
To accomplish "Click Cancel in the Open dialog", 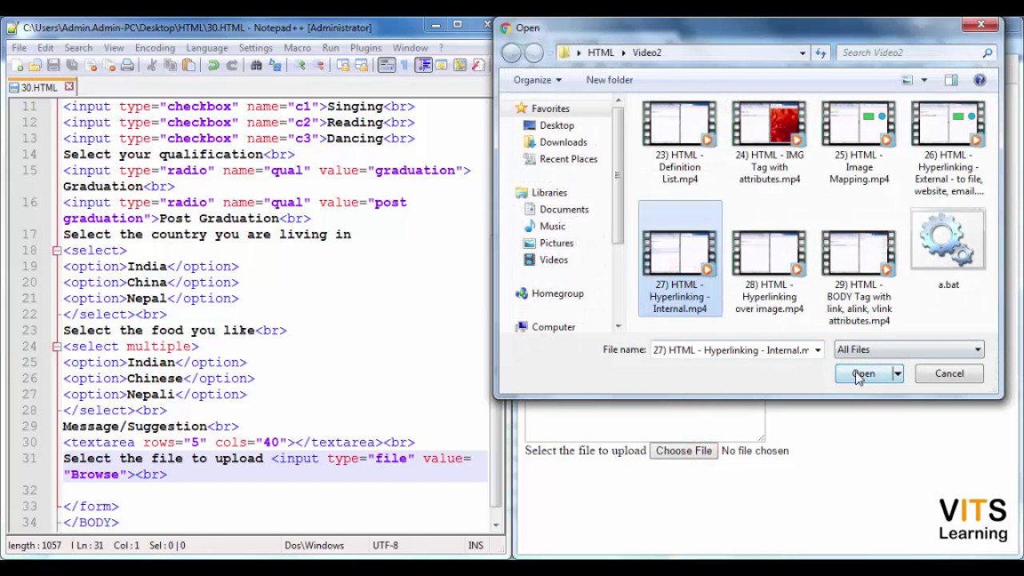I will [950, 374].
